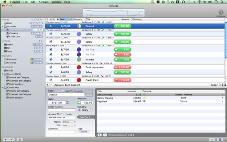Click the volume icon in the menu bar
227x142 pixels.
point(205,2)
